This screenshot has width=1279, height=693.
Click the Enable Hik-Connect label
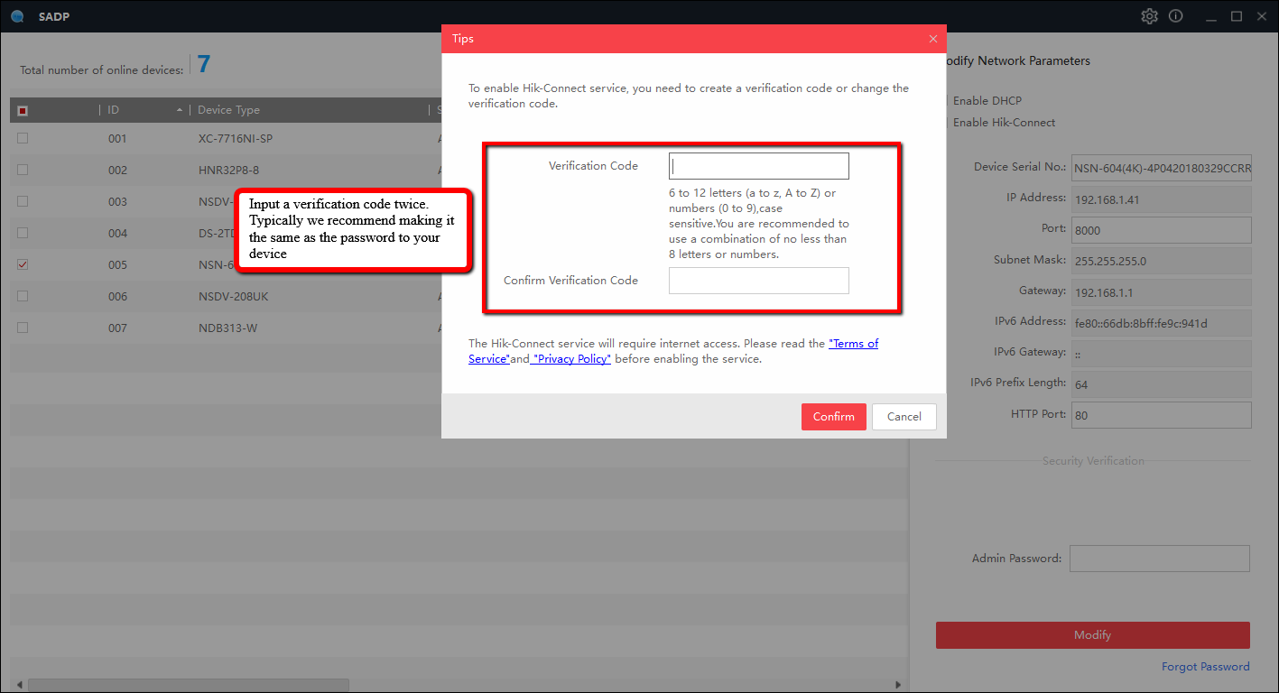click(1005, 123)
